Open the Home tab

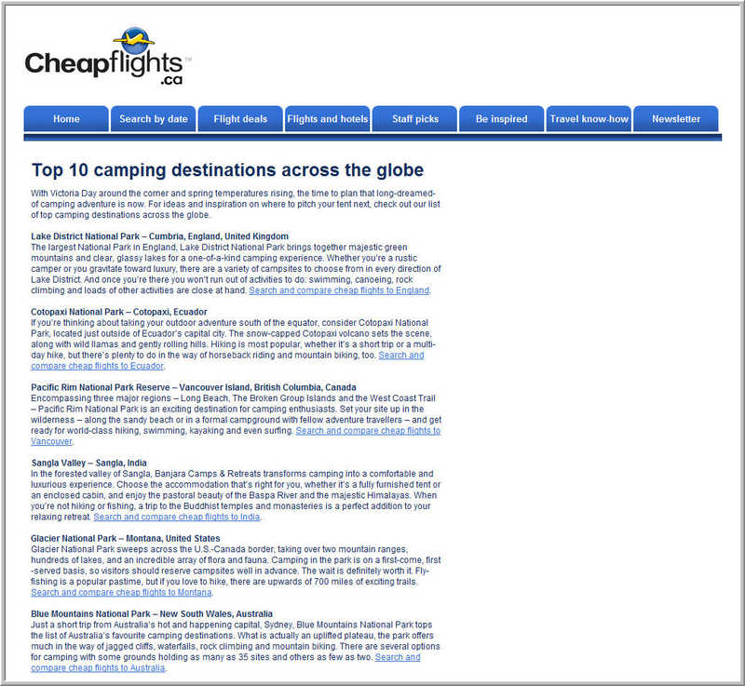coord(66,119)
